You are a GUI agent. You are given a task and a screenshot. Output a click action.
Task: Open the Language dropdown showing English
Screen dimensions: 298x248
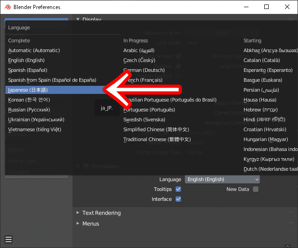222,179
